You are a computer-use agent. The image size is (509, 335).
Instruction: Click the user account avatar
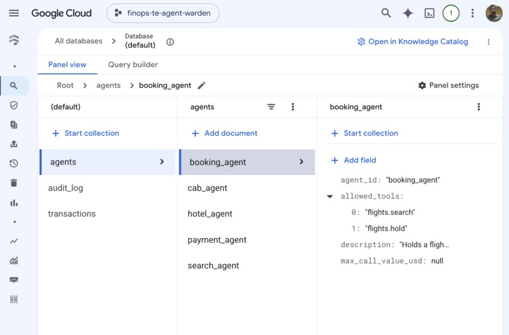point(494,13)
